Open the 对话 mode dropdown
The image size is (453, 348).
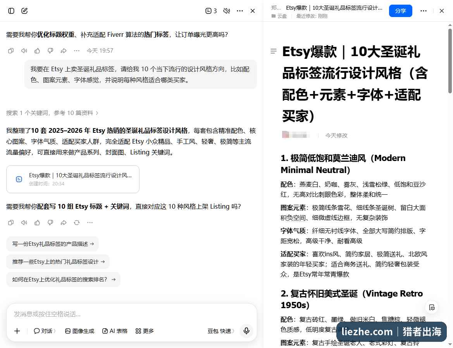pyautogui.click(x=45, y=331)
